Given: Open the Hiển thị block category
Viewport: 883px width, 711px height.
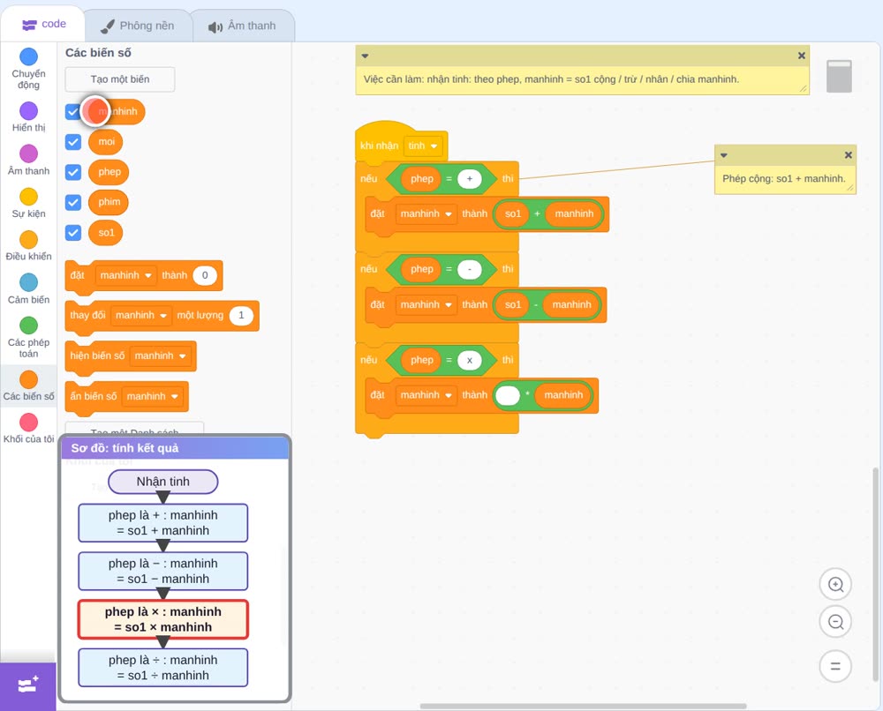Looking at the screenshot, I should 28,117.
